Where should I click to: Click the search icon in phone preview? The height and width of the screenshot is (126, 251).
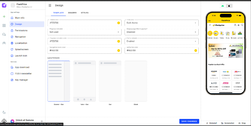point(242,25)
